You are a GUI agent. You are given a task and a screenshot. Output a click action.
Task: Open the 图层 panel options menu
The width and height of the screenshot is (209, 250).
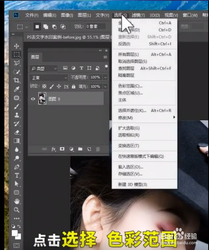(x=105, y=57)
